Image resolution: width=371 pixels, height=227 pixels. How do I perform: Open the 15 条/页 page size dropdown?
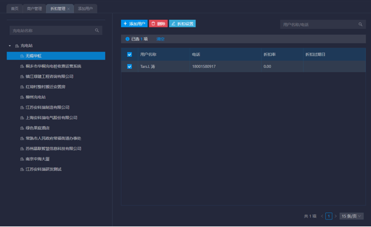pos(351,216)
